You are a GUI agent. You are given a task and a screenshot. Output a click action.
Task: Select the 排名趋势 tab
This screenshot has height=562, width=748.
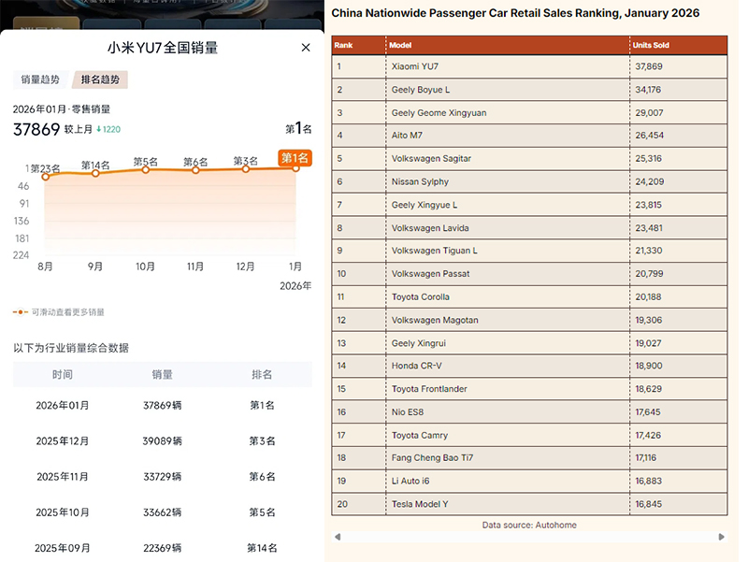click(x=101, y=80)
